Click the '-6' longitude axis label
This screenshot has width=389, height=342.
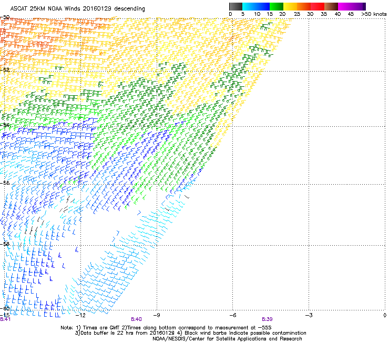click(232, 315)
